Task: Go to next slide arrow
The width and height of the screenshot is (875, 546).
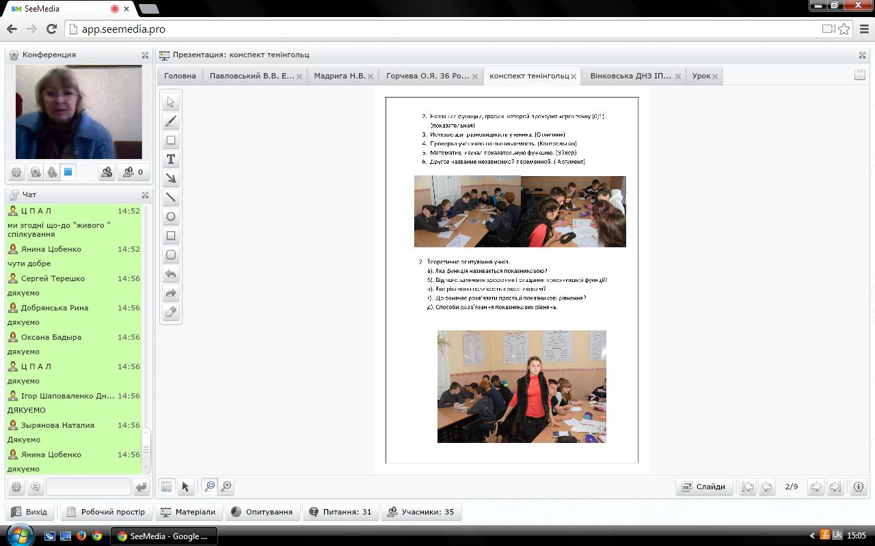Action: click(816, 487)
